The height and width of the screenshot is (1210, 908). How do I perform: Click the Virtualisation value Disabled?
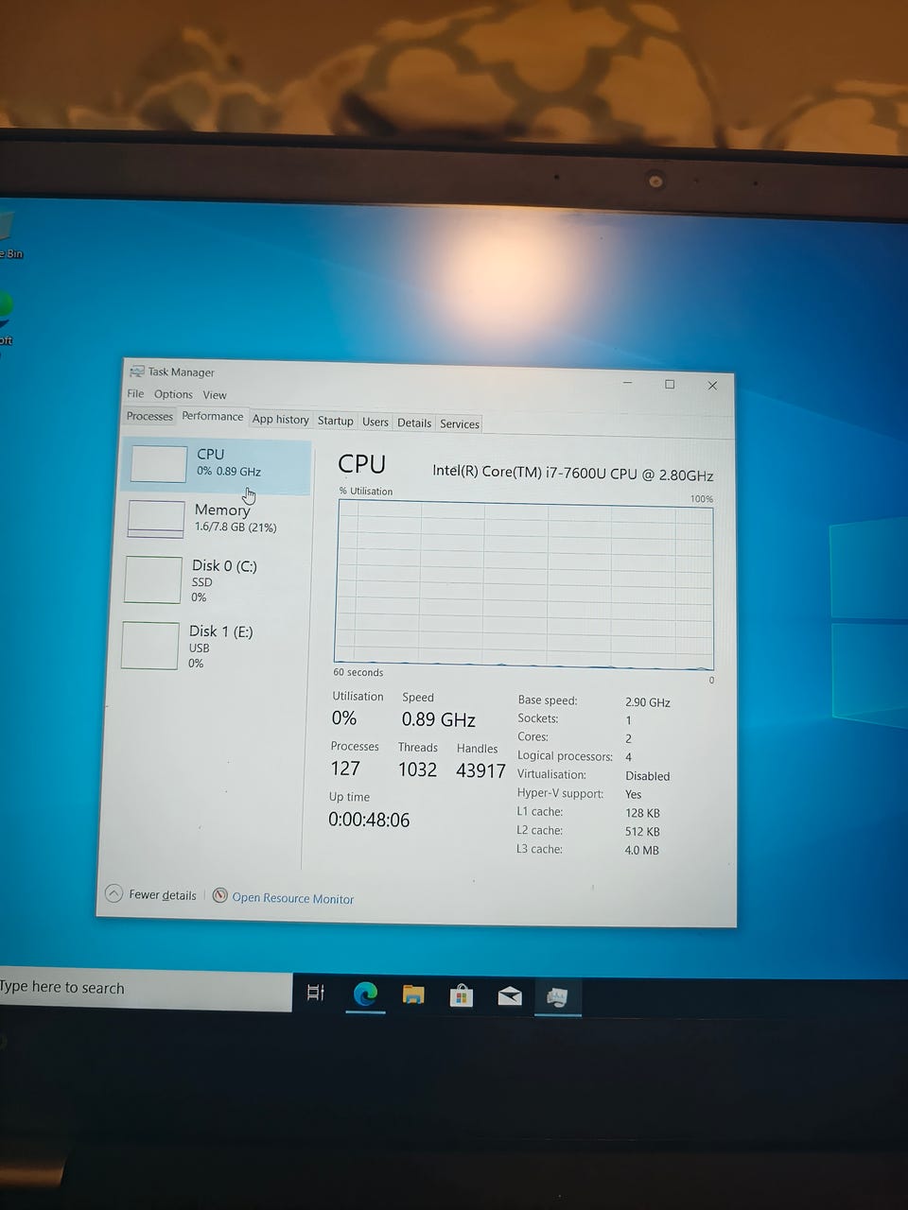click(x=647, y=776)
